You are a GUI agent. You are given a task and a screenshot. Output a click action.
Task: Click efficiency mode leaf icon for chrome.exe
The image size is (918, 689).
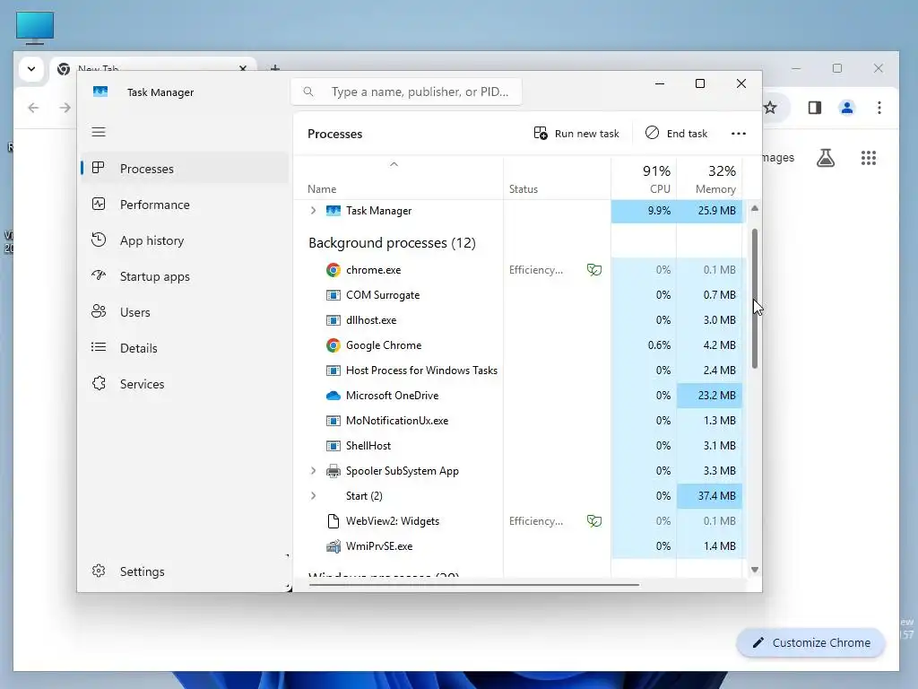coord(594,269)
